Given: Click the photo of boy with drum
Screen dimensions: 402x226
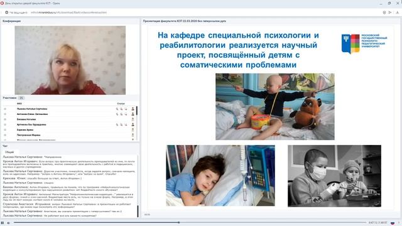Looking at the screenshot, I should (275, 107).
